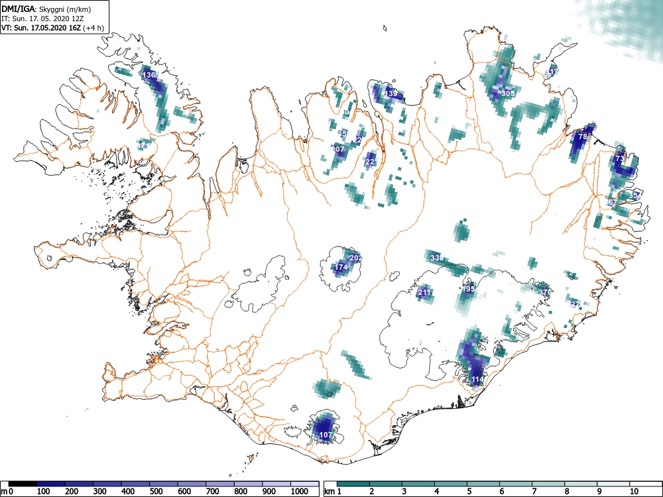663x497 pixels.
Task: Click the map value 207 in north Iceland
Action: tap(338, 149)
